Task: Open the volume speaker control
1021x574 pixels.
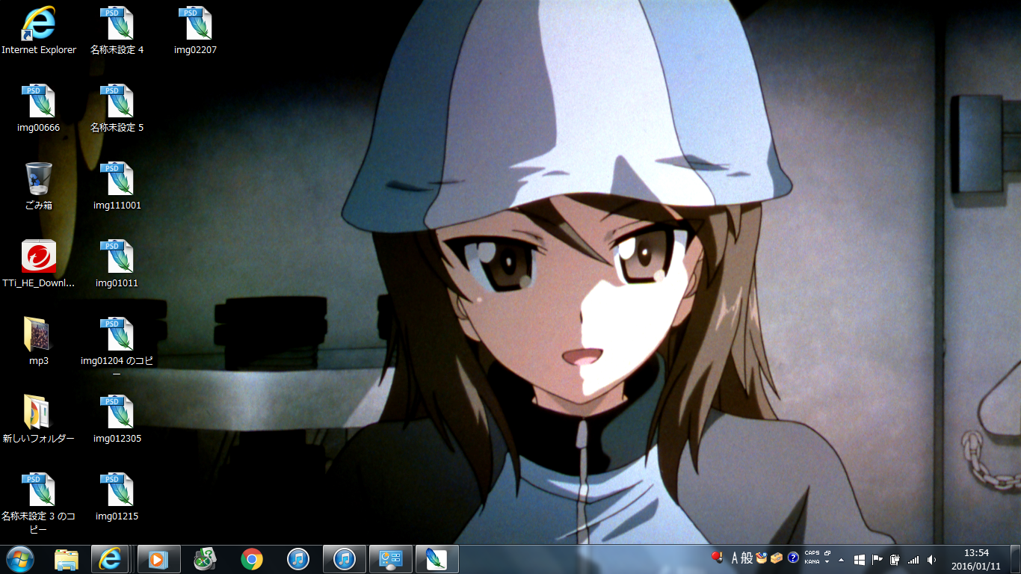Action: pos(931,559)
